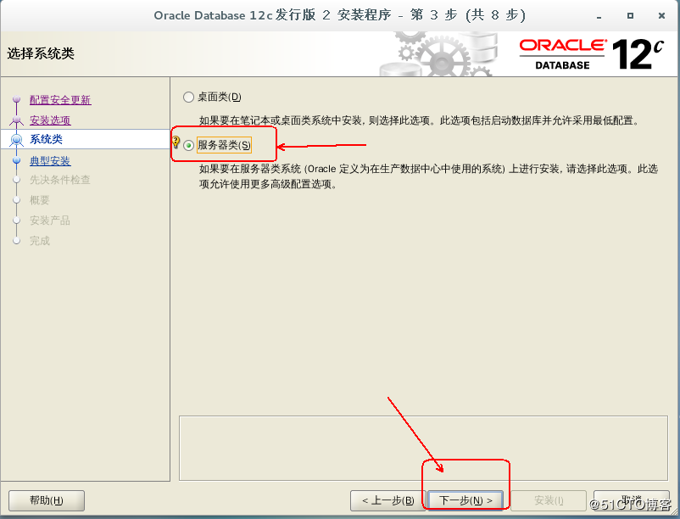Screen dimensions: 680x519
Task: Go back to the 配置安全更新 step
Action: pos(60,100)
